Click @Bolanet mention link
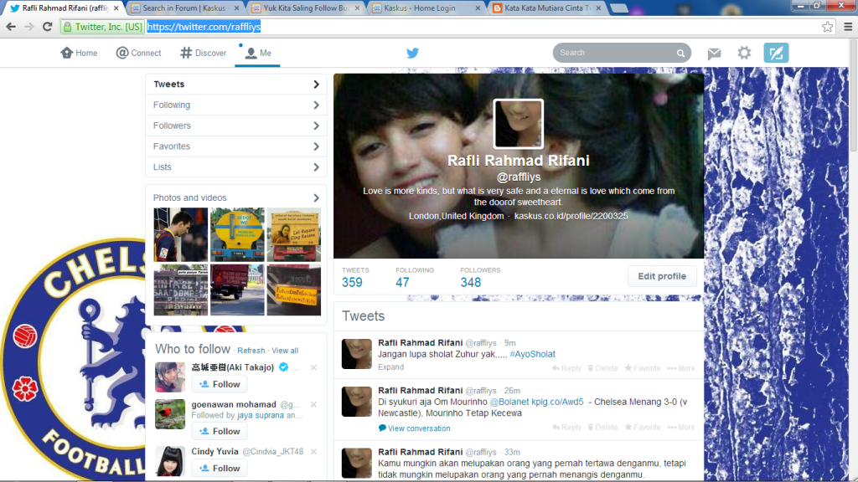Viewport: 858px width, 482px height. click(509, 402)
